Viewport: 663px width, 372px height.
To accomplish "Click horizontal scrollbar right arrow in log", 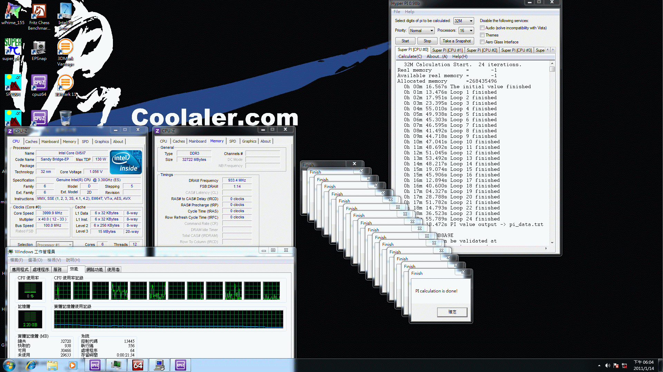I will pyautogui.click(x=546, y=248).
